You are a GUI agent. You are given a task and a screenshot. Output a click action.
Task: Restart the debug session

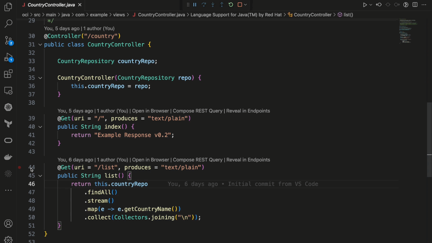(231, 4)
